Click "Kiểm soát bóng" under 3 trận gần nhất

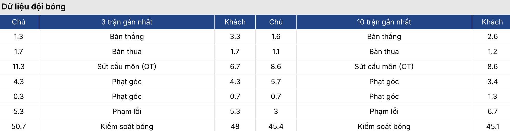point(127,126)
